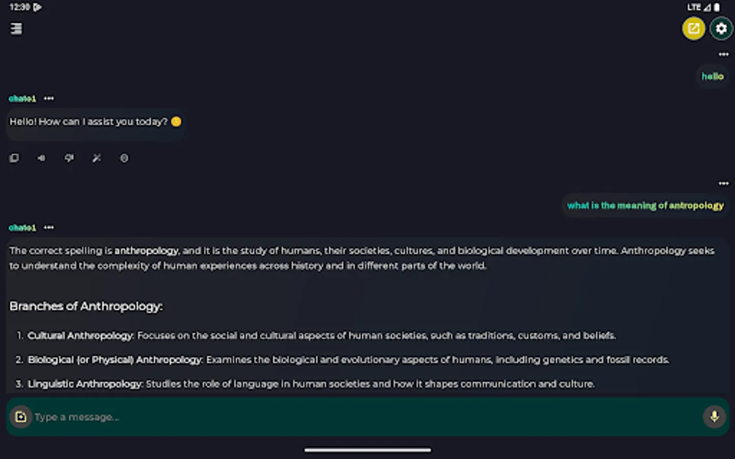Expand options on the antropology question
Screen dimensions: 735x459
tap(724, 183)
